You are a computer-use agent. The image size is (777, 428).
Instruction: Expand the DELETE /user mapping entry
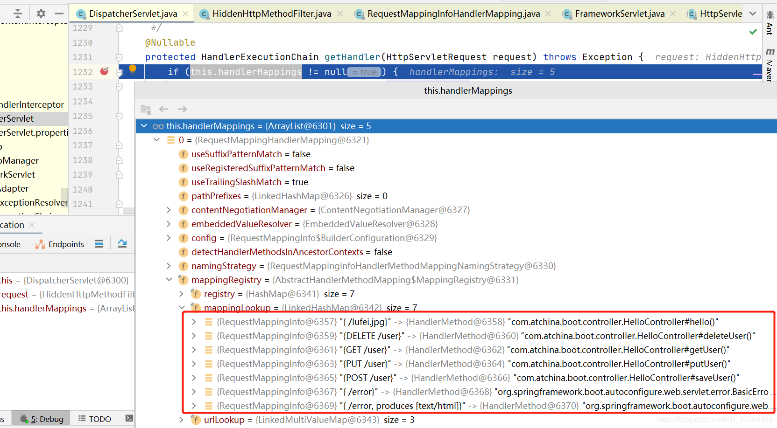(x=194, y=336)
